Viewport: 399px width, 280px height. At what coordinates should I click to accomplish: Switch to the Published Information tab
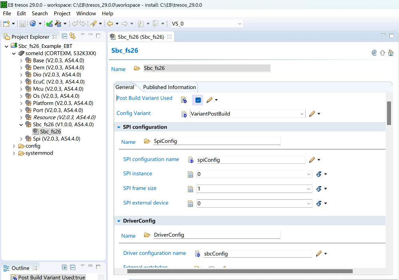[169, 87]
